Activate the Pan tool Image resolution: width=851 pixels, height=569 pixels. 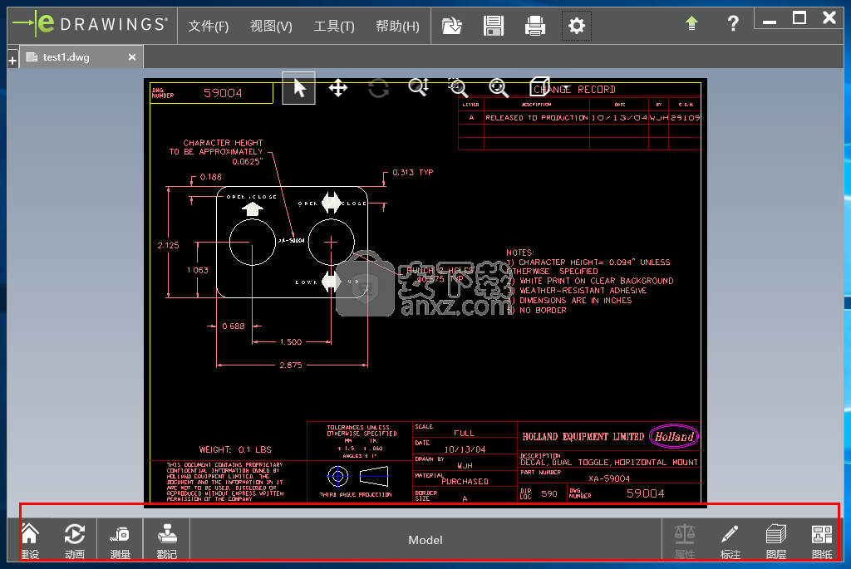click(338, 88)
